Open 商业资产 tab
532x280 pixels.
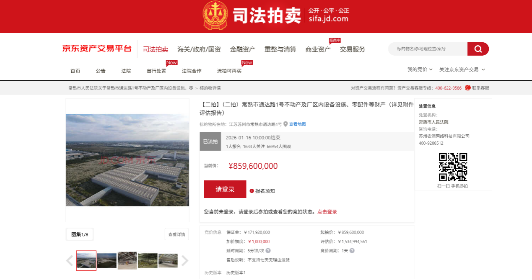coord(318,49)
